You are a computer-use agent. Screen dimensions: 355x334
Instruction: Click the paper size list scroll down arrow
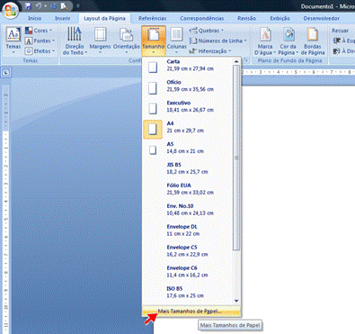(236, 301)
